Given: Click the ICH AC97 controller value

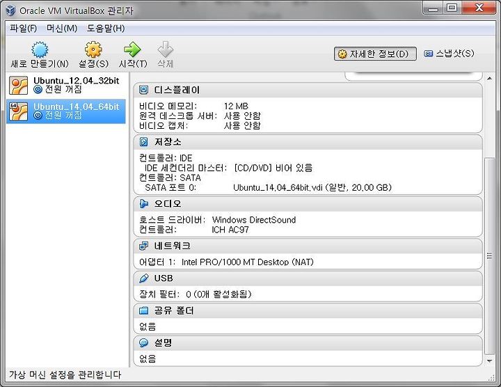Looking at the screenshot, I should tap(230, 230).
